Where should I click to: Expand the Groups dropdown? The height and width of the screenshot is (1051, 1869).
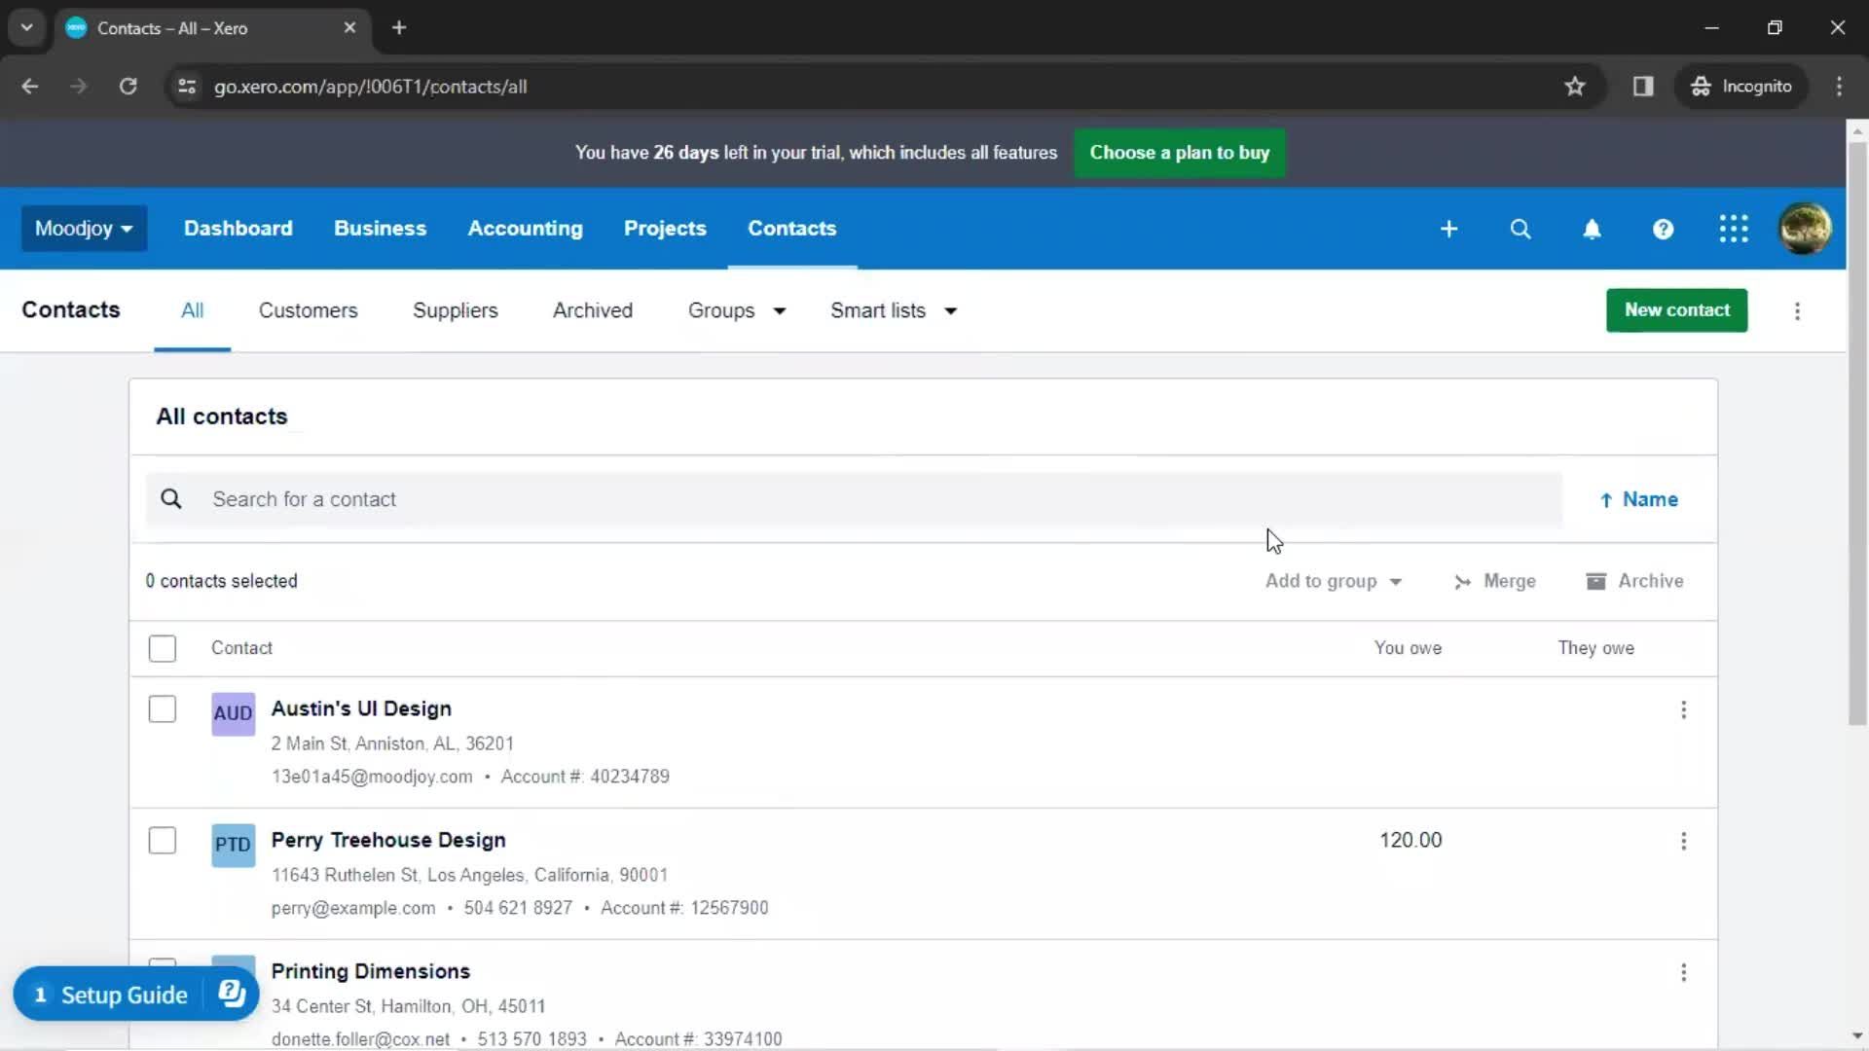coord(736,310)
